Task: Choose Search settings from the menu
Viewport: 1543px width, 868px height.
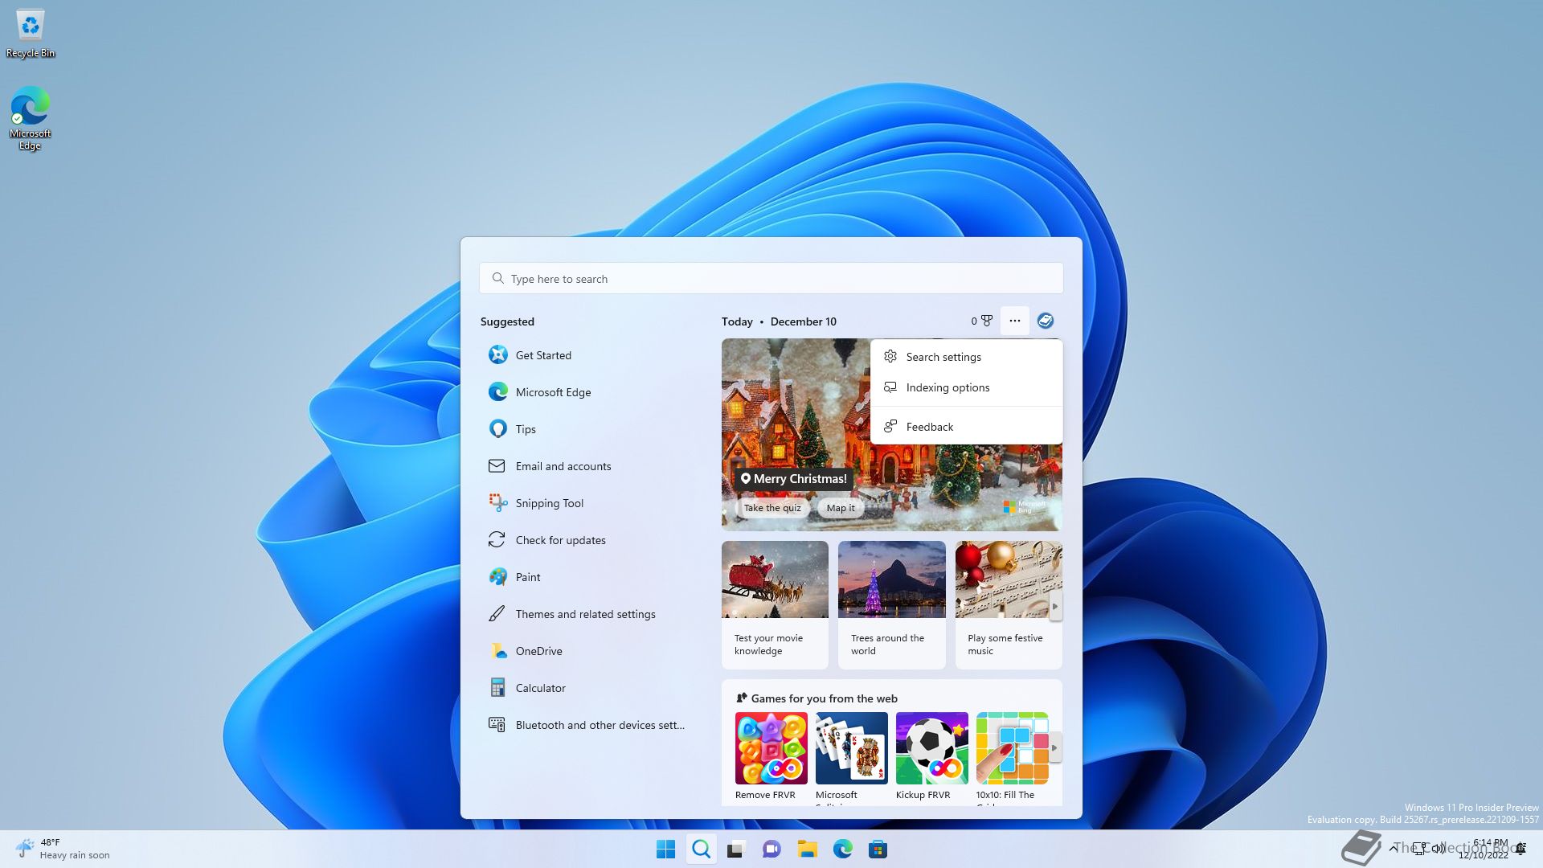Action: click(966, 357)
